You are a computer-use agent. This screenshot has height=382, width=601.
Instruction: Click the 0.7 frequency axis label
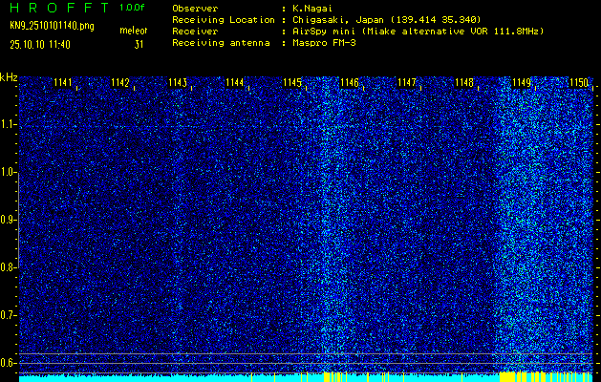[9, 314]
